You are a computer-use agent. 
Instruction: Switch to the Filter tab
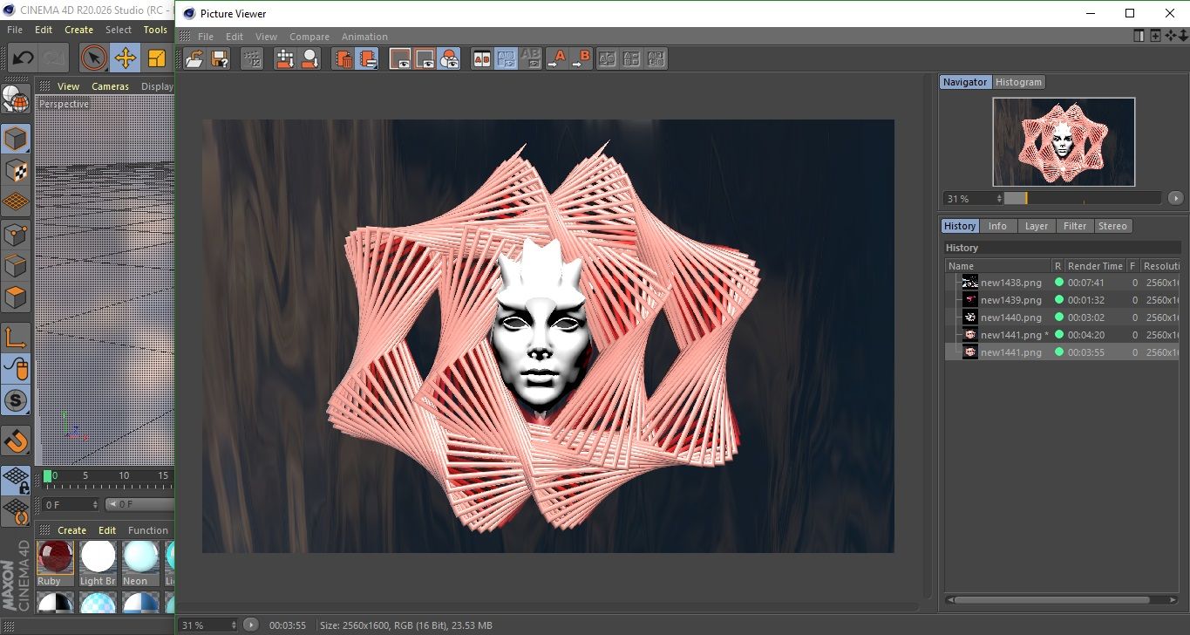[1075, 226]
